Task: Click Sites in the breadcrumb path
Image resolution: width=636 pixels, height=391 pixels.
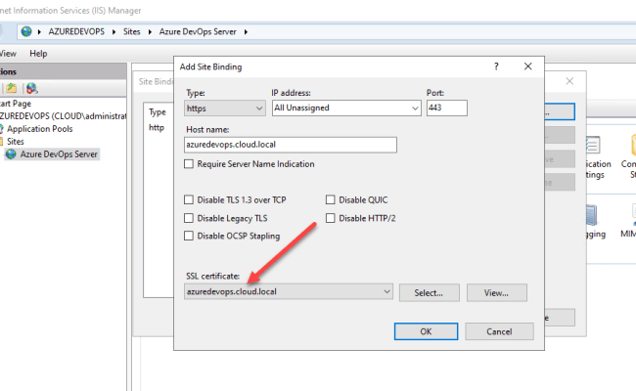Action: [x=131, y=31]
